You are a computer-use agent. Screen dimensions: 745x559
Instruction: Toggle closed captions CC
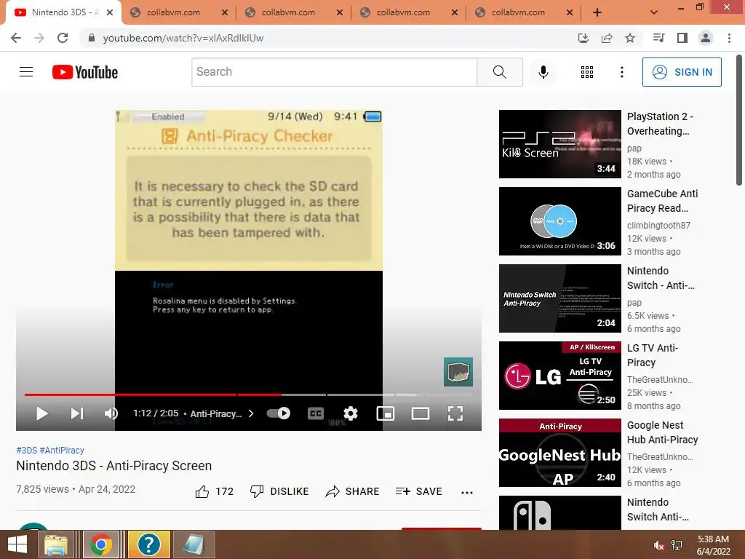coord(316,413)
